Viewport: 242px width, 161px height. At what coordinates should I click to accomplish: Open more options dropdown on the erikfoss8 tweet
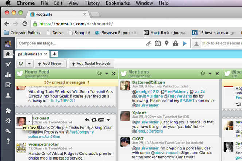tap(108, 120)
